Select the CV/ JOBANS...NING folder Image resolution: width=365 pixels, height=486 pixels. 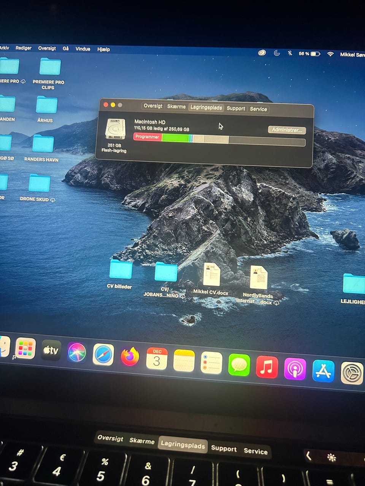[165, 279]
